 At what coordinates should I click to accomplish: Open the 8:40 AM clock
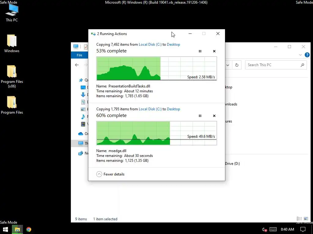[x=287, y=229]
